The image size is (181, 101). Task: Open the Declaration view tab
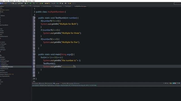[49, 84]
